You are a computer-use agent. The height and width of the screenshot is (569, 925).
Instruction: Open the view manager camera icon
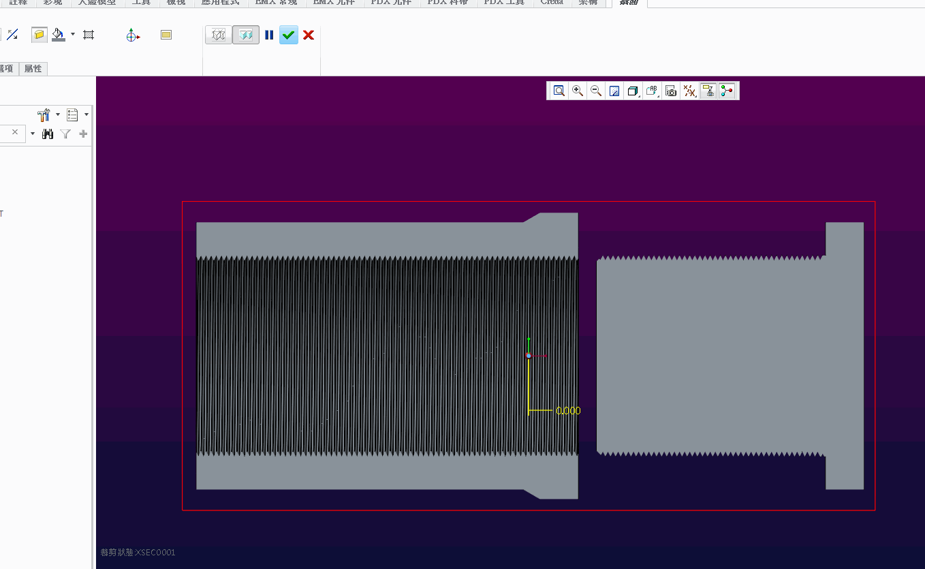point(671,91)
